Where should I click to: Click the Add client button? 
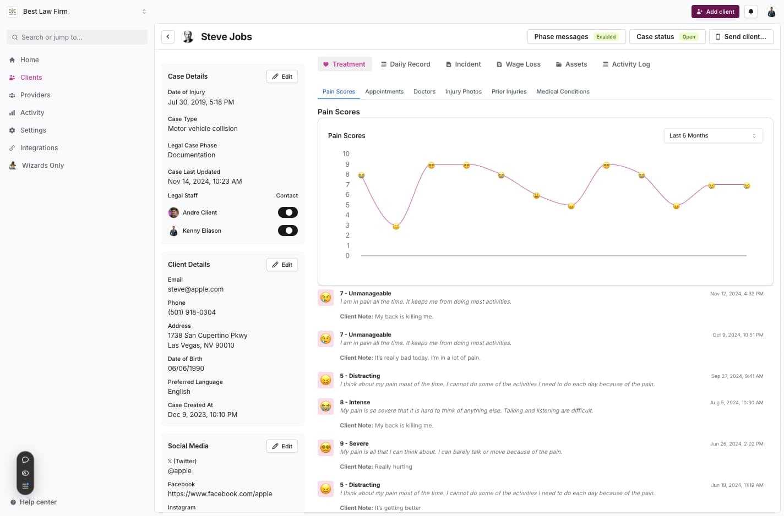point(715,11)
